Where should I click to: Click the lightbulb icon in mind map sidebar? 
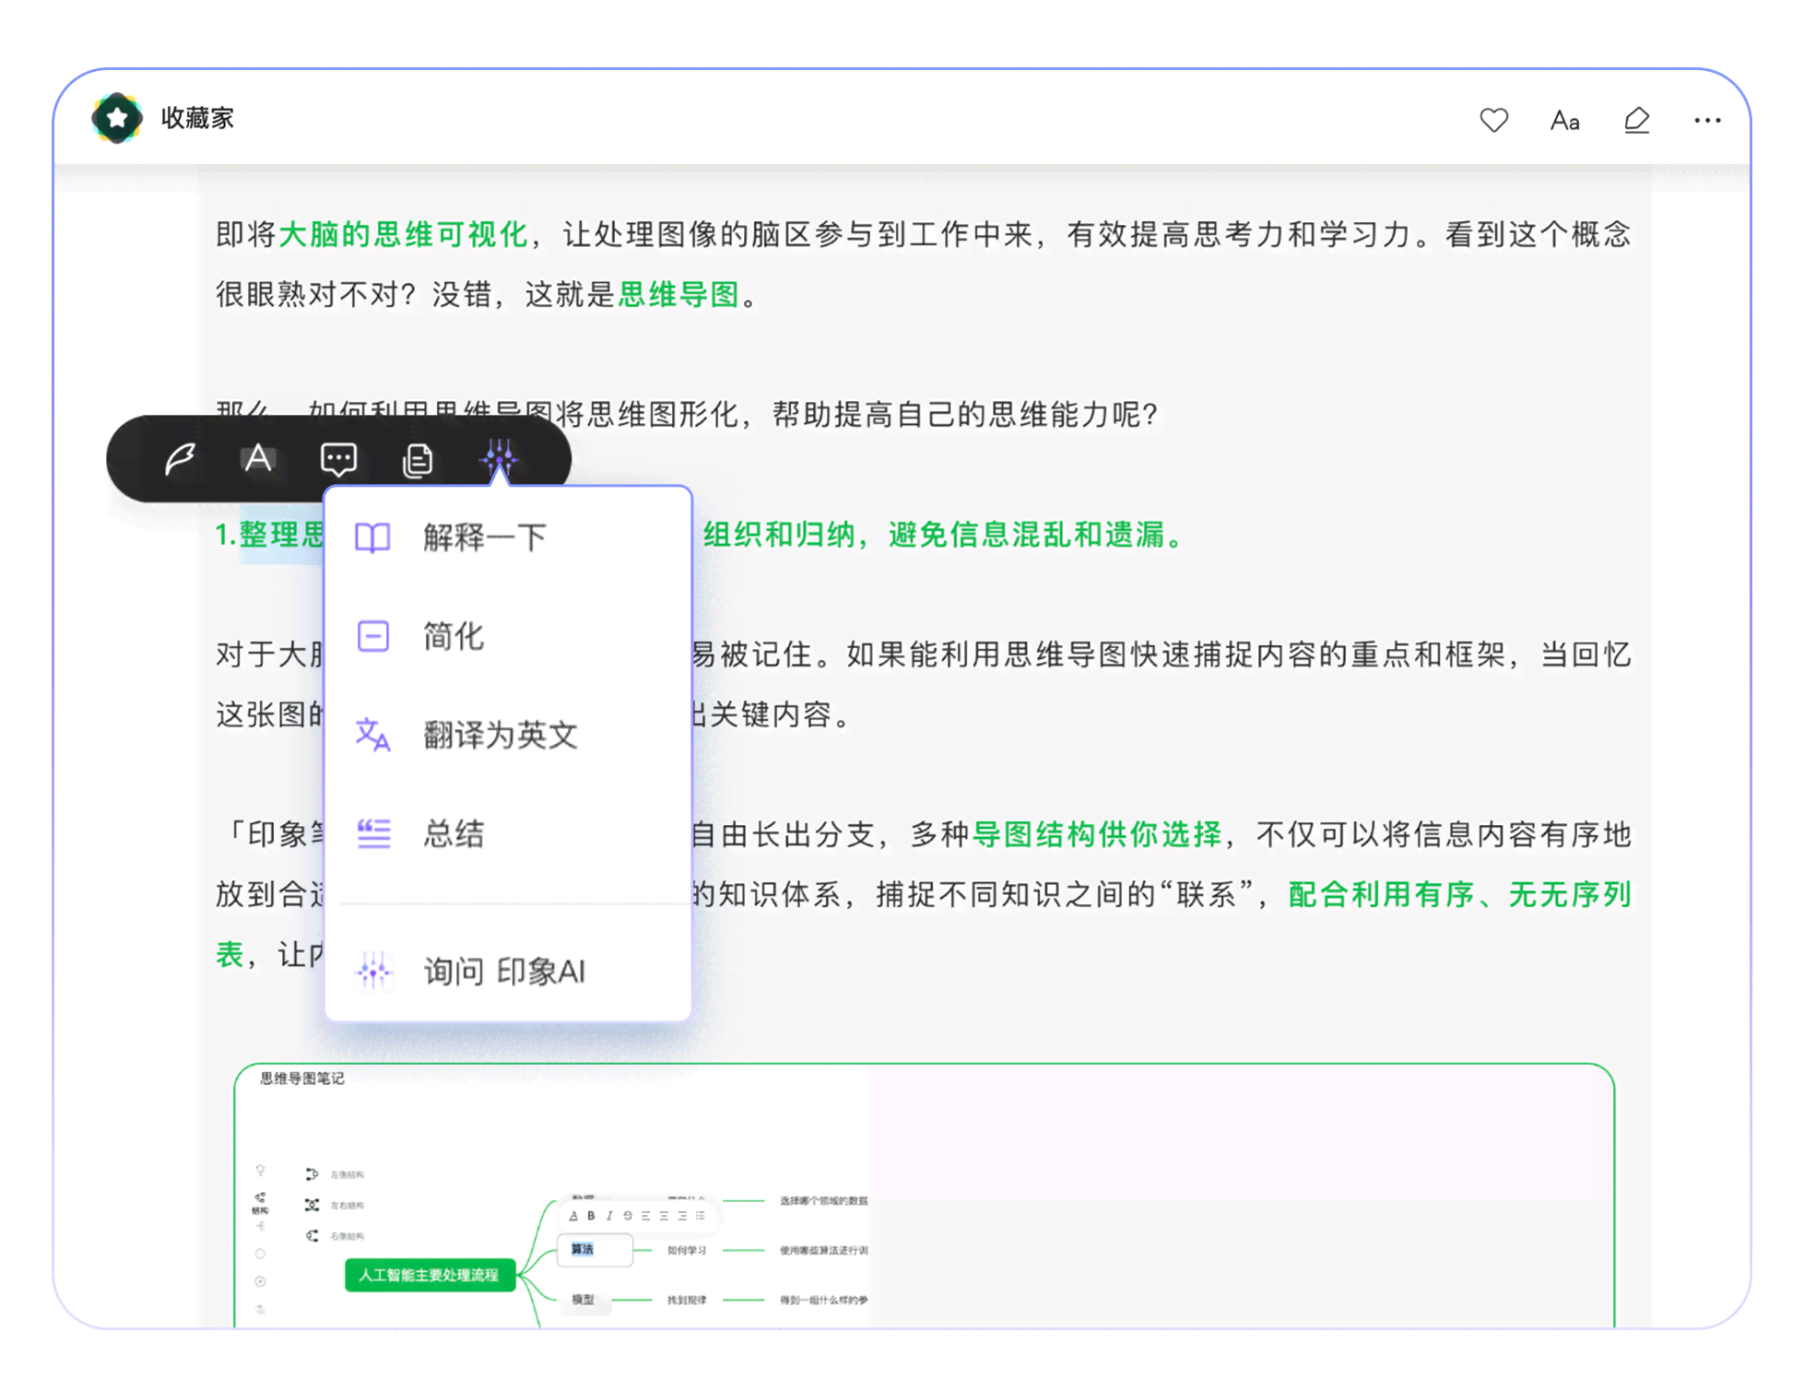point(260,1170)
